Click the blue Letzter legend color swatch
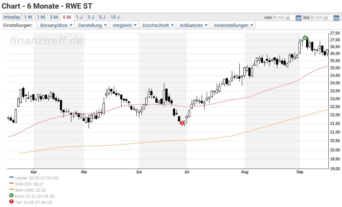The image size is (342, 207). (11, 177)
